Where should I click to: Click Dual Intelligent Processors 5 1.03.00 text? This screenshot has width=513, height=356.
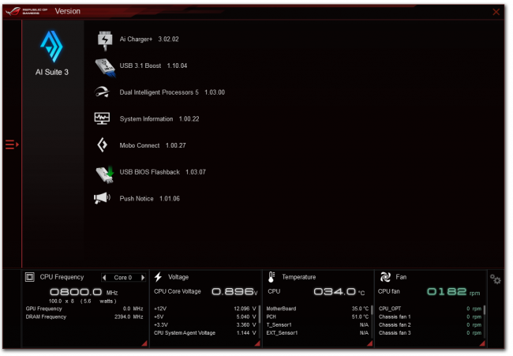click(172, 92)
